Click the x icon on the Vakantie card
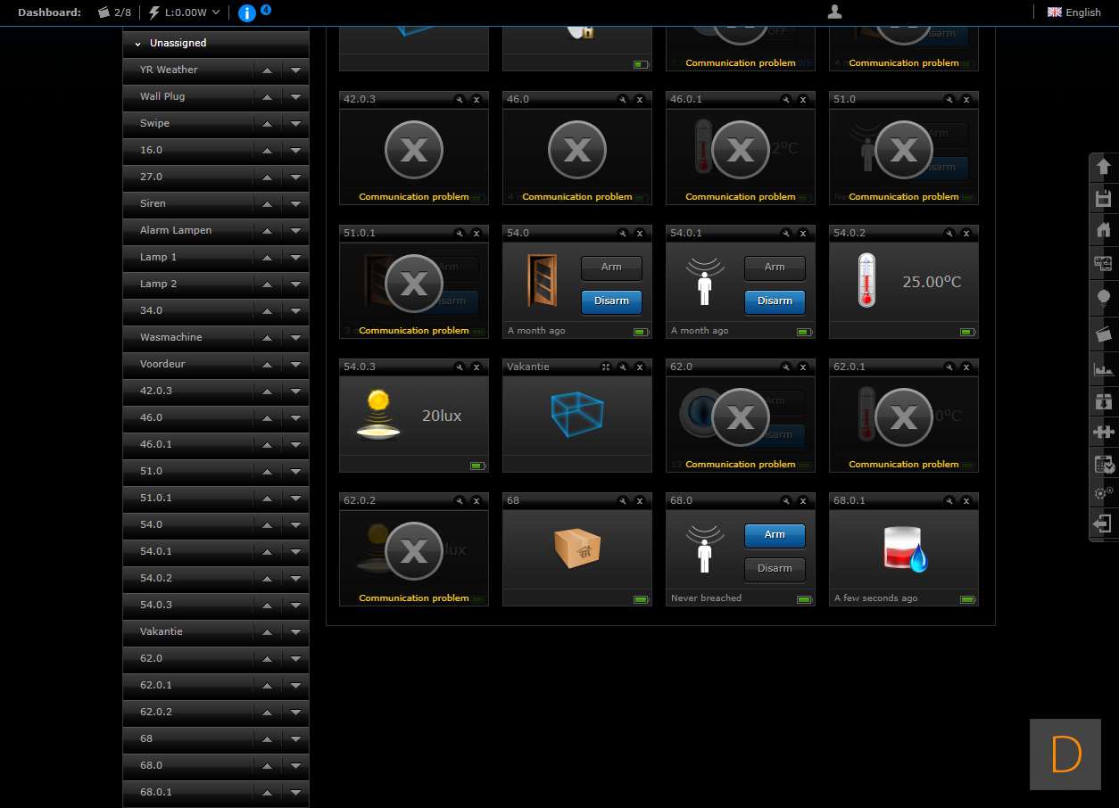Viewport: 1119px width, 808px height. [640, 367]
